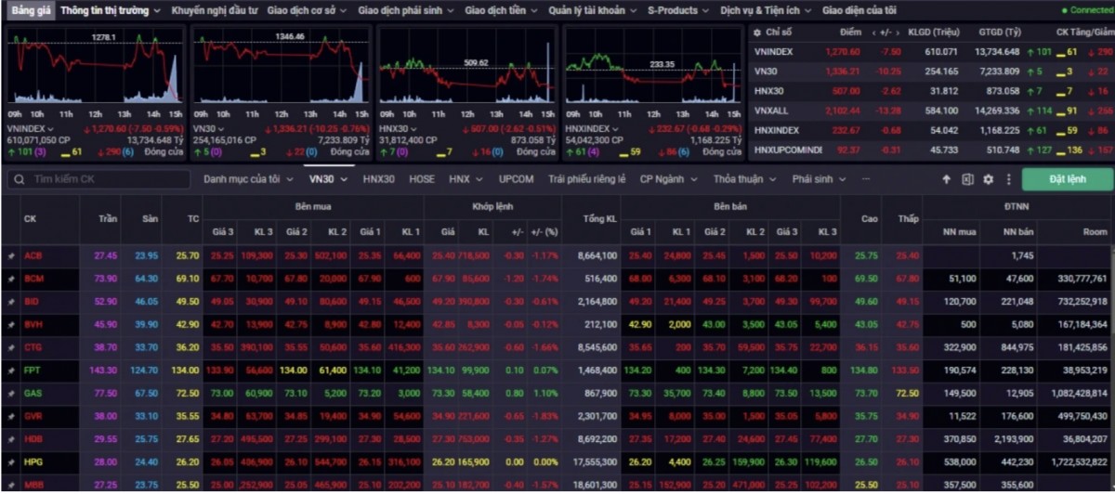
Task: Expand the CP Ngành dropdown
Action: [x=671, y=179]
